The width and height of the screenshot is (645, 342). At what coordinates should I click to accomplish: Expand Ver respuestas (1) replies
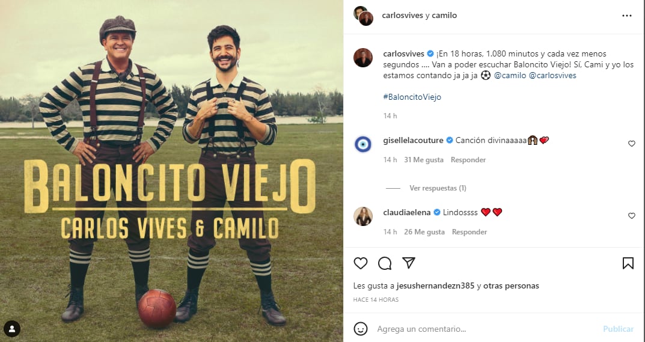click(x=438, y=188)
